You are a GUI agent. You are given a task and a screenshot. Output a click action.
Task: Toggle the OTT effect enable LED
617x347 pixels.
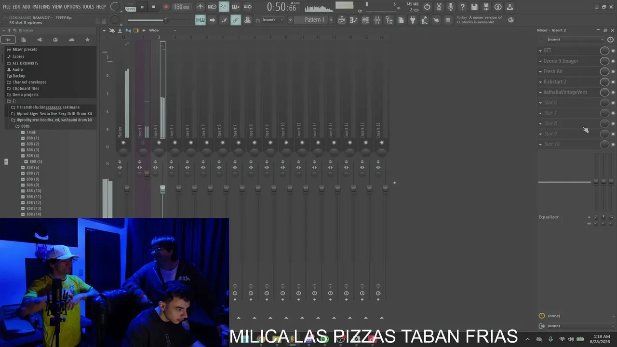pos(613,51)
